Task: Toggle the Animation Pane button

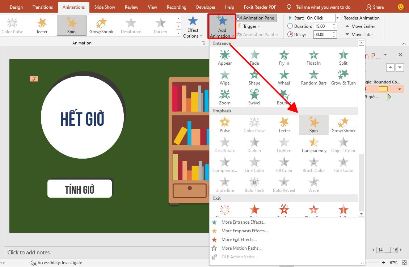Action: pos(256,18)
